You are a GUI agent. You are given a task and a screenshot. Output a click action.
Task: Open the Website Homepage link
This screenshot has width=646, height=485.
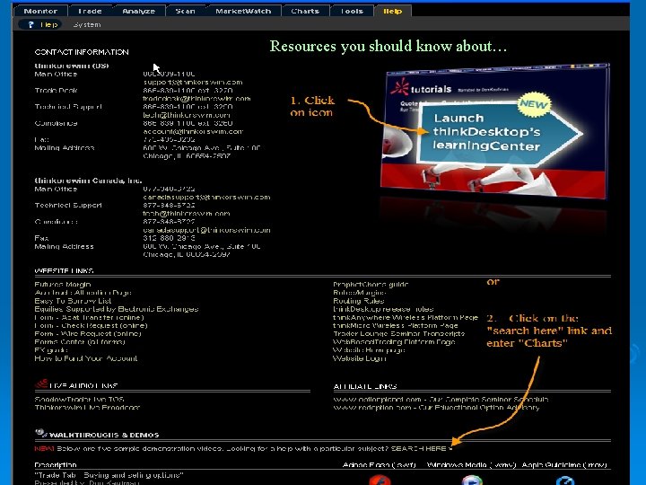(369, 350)
